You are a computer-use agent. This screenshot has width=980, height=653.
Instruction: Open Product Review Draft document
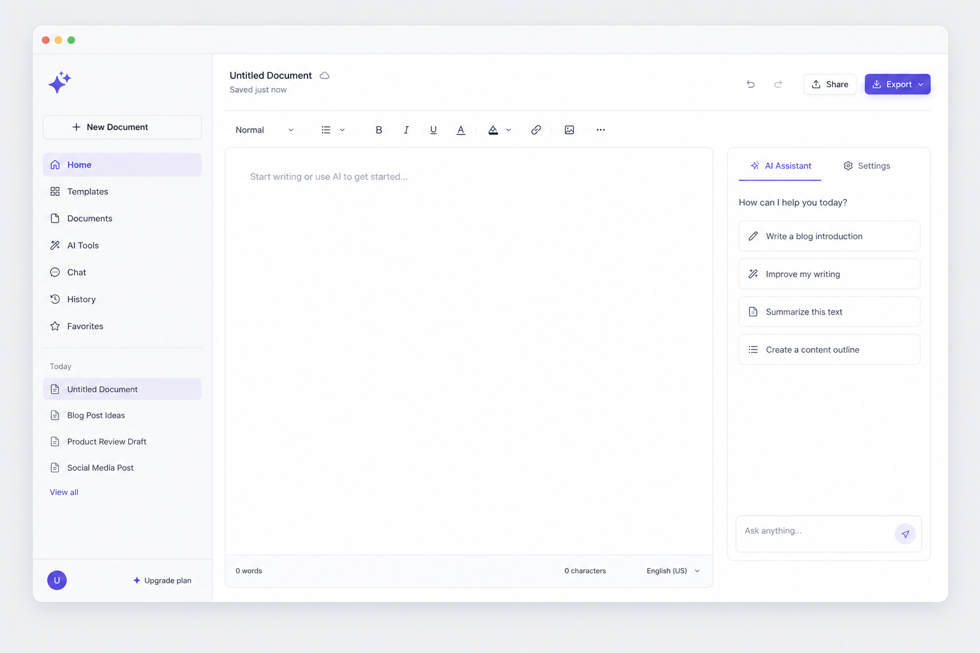coord(122,441)
